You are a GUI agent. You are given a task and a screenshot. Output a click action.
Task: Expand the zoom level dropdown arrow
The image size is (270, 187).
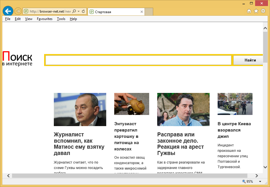(260, 182)
